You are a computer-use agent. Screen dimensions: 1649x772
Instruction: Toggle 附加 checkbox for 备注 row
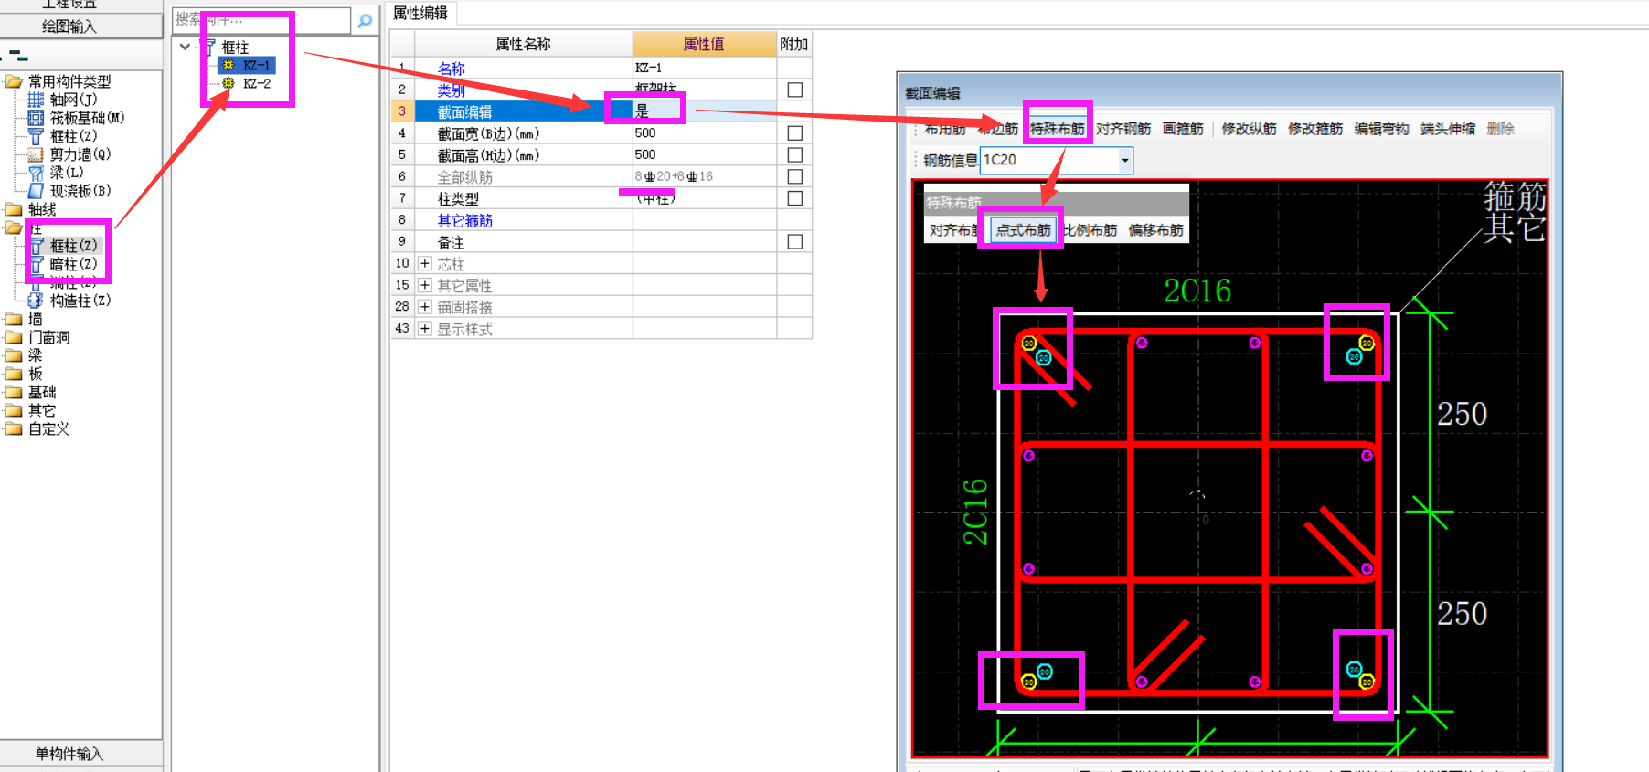(795, 242)
